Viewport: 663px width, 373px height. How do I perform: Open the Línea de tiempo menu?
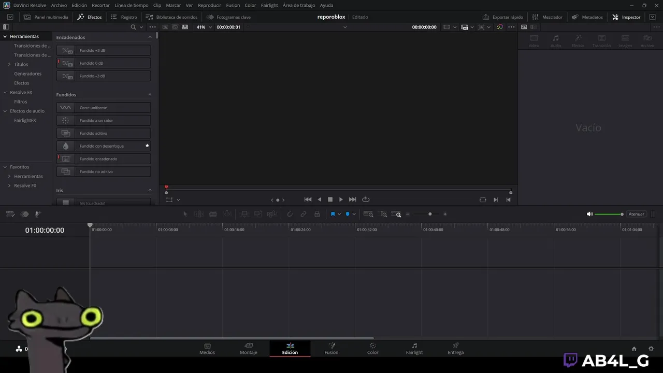[x=132, y=5]
